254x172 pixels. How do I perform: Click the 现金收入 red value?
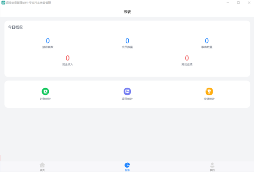(68, 58)
